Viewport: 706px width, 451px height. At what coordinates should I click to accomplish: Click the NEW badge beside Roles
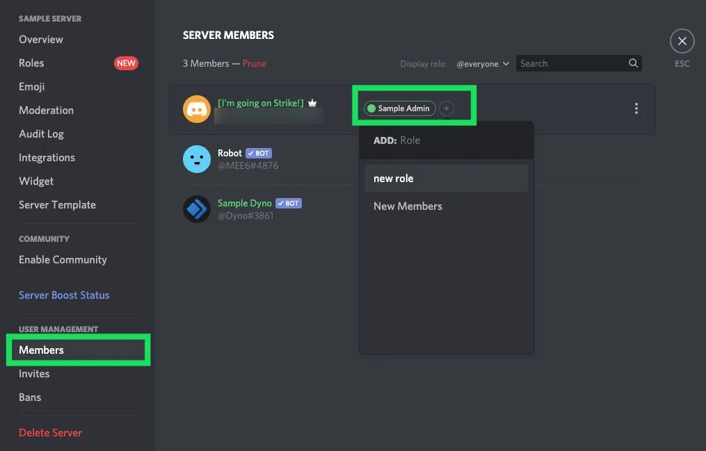[126, 63]
